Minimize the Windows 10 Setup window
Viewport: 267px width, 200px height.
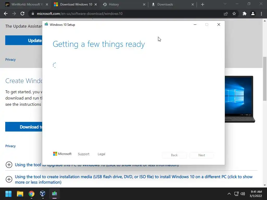[195, 24]
